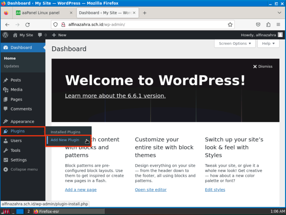Bookmark this page with the star icon
The height and width of the screenshot is (215, 286).
[230, 25]
